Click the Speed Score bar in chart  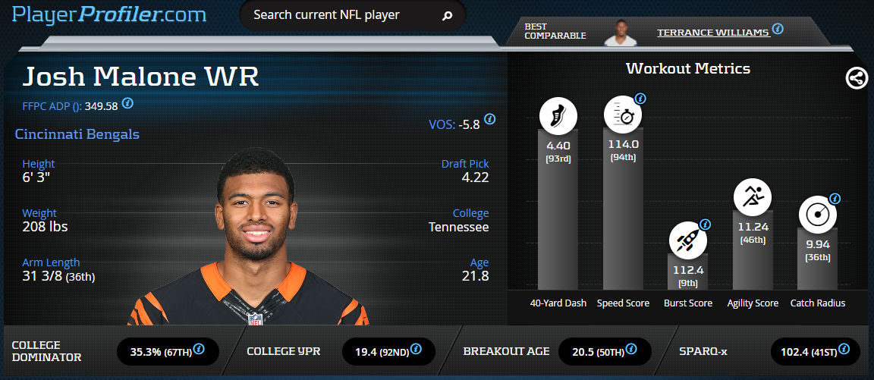[x=623, y=209]
